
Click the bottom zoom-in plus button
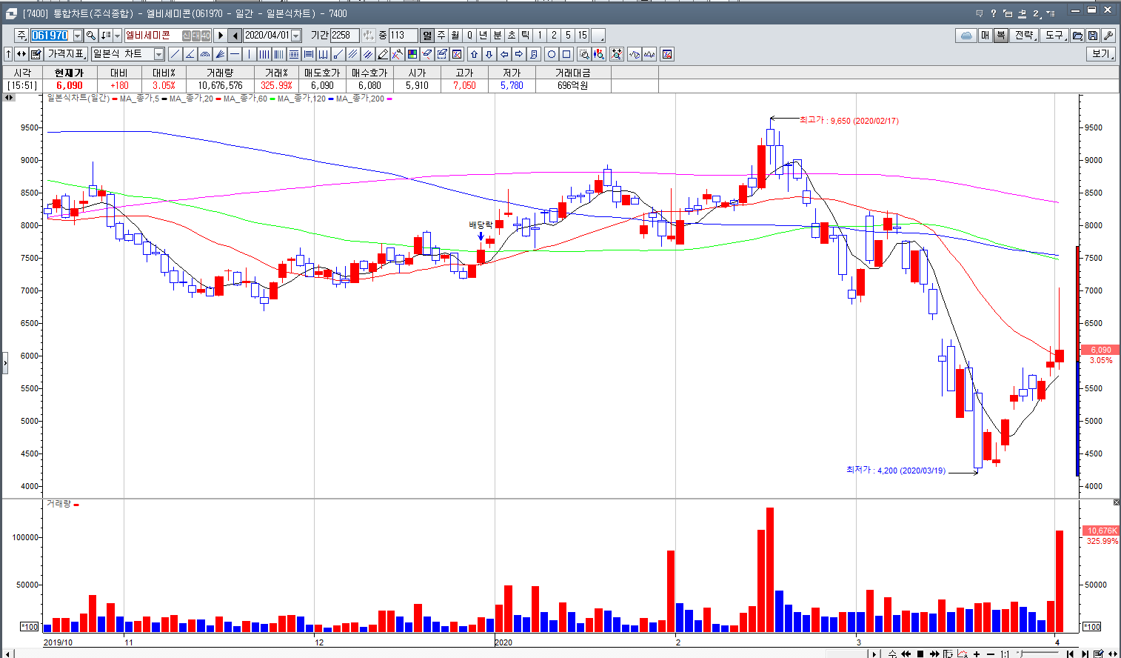pos(977,654)
